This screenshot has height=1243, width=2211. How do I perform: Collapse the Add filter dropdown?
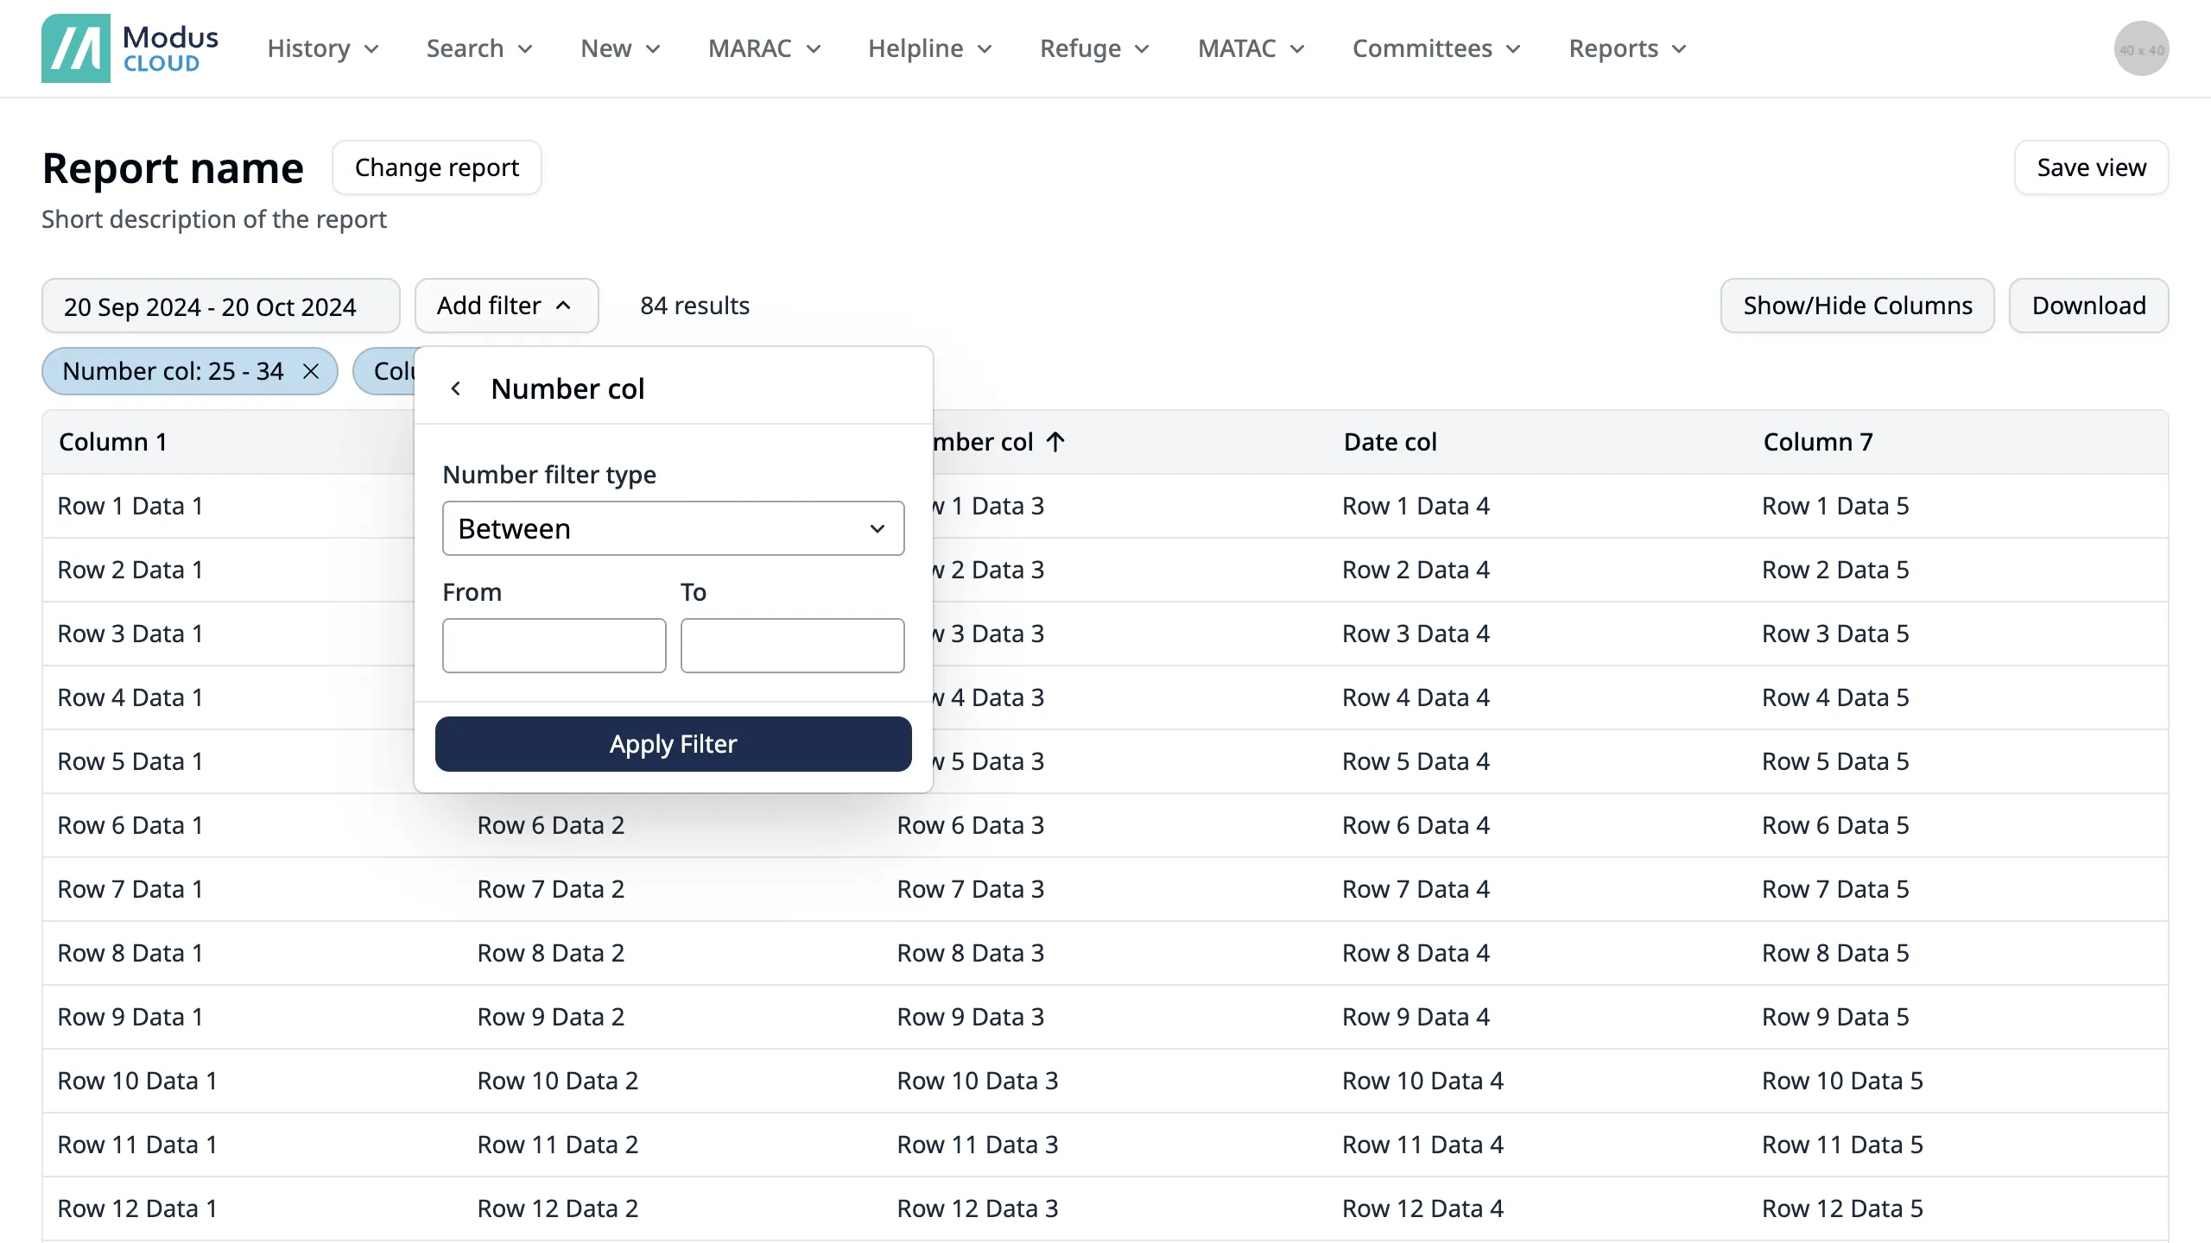coord(506,306)
